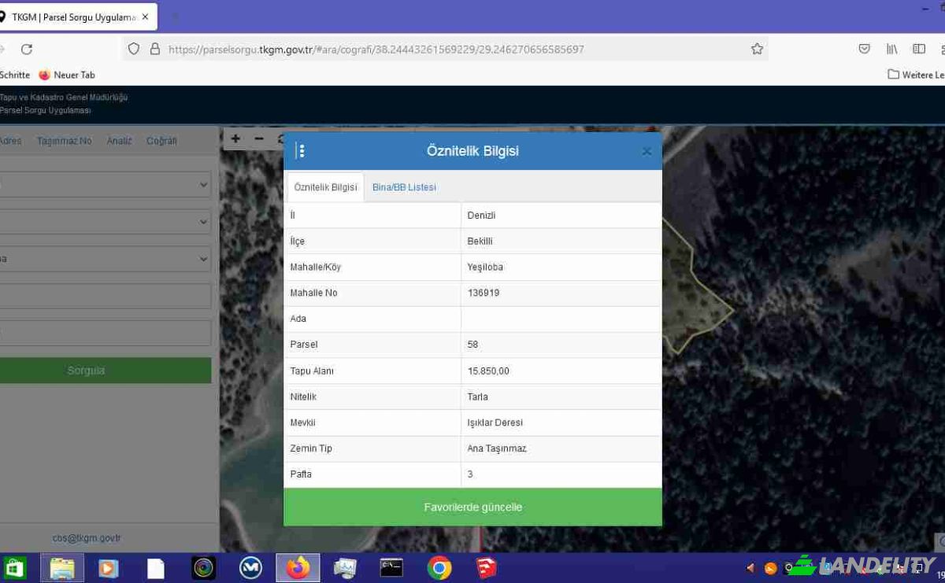
Task: Select the Işıklar Deresi value
Action: [561, 422]
